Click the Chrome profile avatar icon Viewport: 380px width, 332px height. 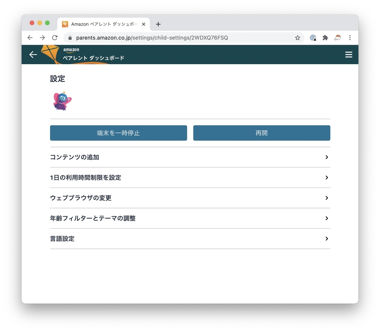pyautogui.click(x=338, y=38)
